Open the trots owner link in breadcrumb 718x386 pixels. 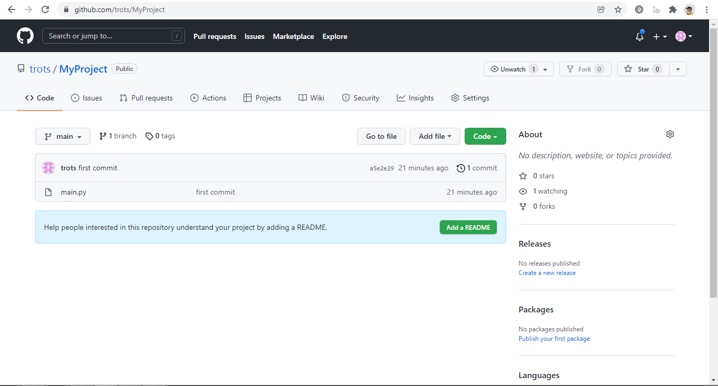click(40, 69)
